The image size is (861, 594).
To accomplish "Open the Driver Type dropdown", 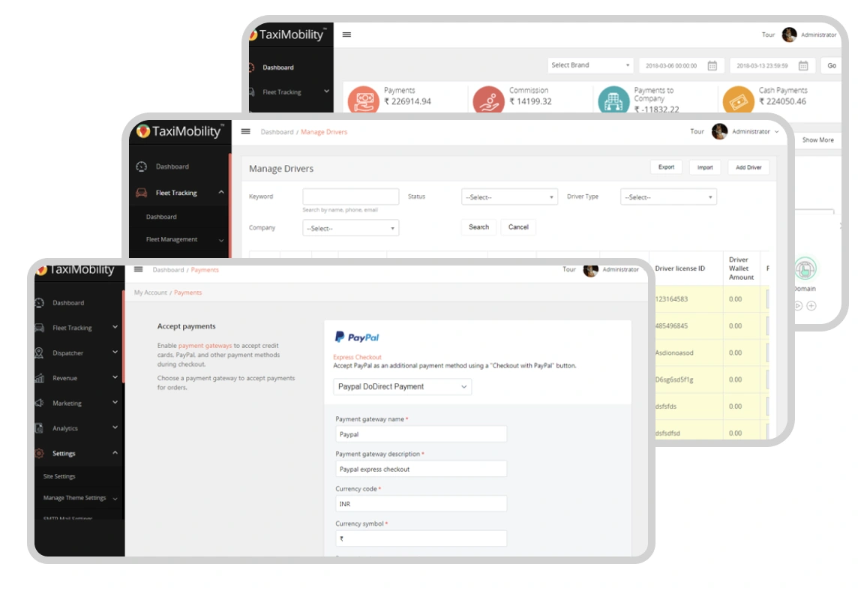I will pyautogui.click(x=668, y=197).
